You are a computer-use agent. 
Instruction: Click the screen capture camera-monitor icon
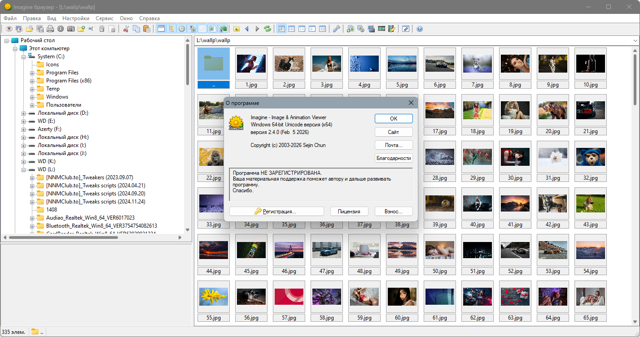[x=371, y=29]
